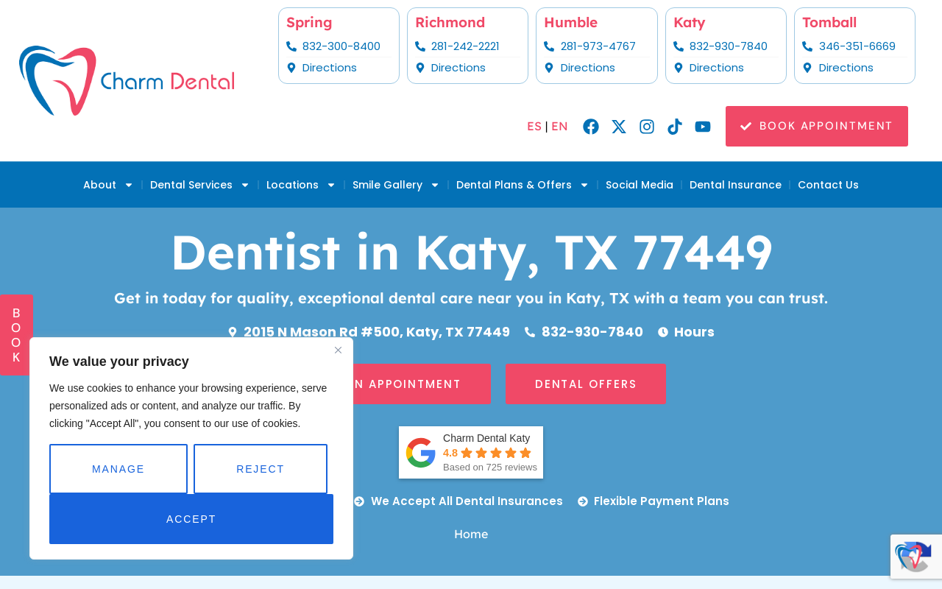Close the cookie consent popup
The width and height of the screenshot is (942, 589).
pyautogui.click(x=338, y=350)
